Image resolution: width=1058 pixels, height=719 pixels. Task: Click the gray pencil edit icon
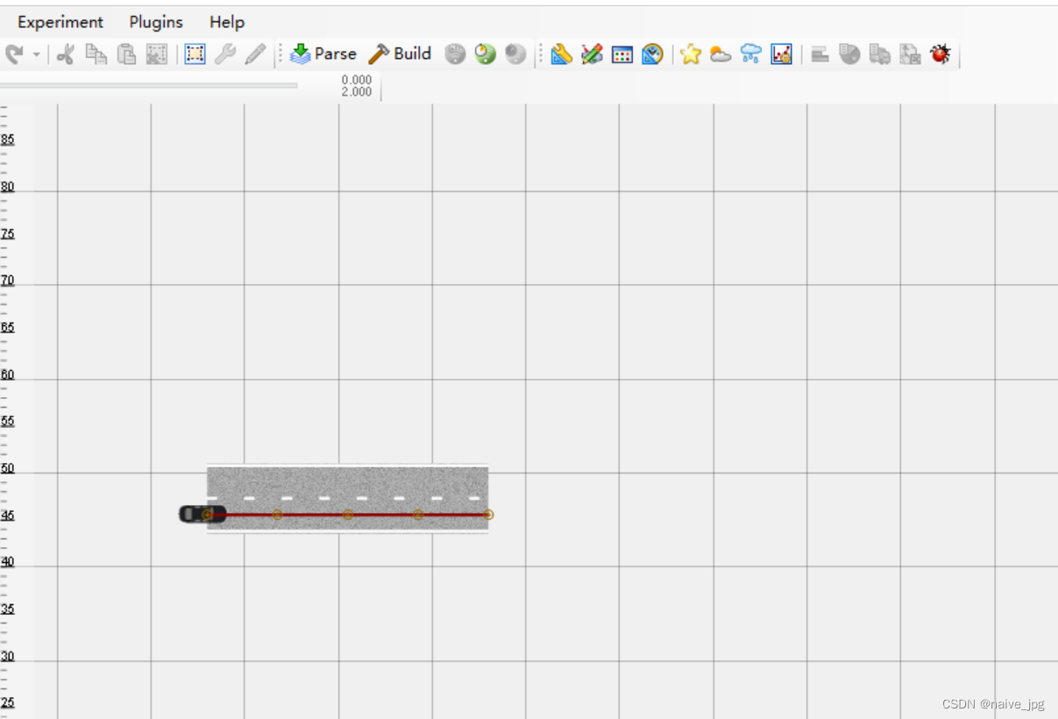(x=255, y=54)
